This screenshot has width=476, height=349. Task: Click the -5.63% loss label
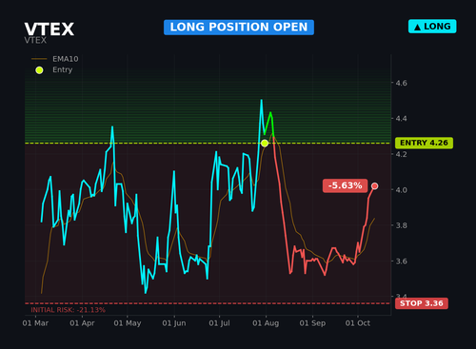point(345,185)
